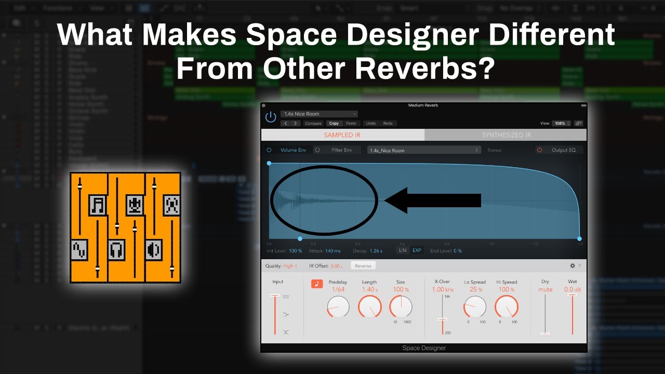Click the Redo button
The height and width of the screenshot is (374, 665).
tap(388, 124)
